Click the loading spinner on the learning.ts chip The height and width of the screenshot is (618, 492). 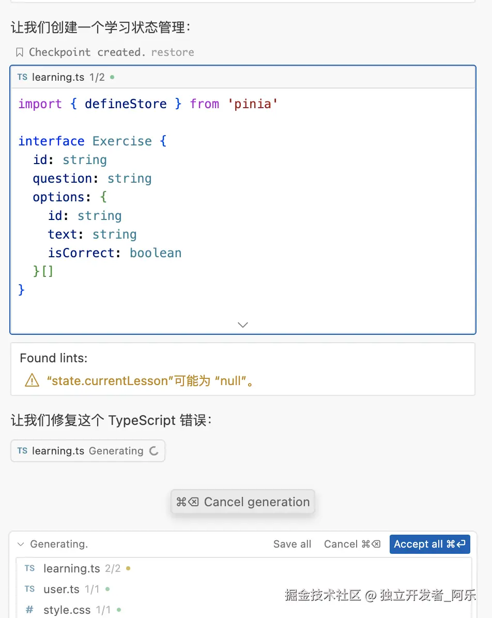point(153,451)
